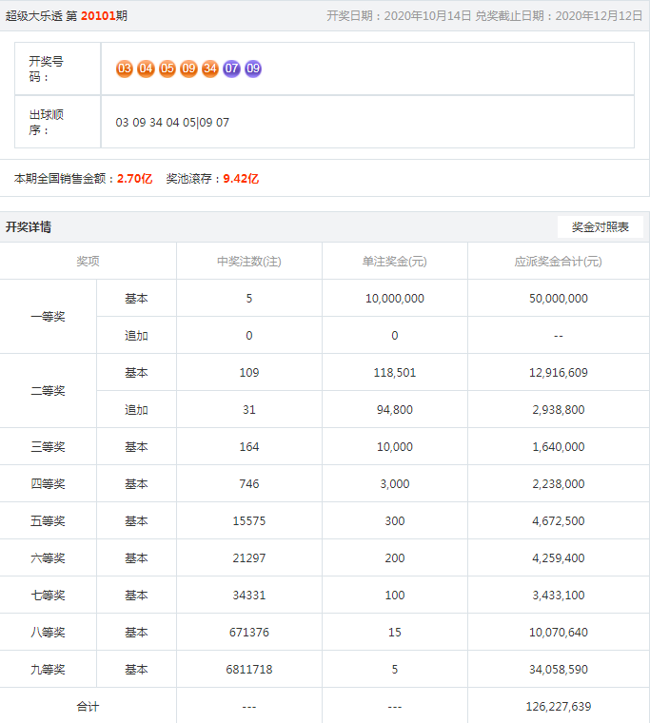Image resolution: width=650 pixels, height=723 pixels.
Task: Select the 单注奖金(元) column header
Action: (x=394, y=262)
